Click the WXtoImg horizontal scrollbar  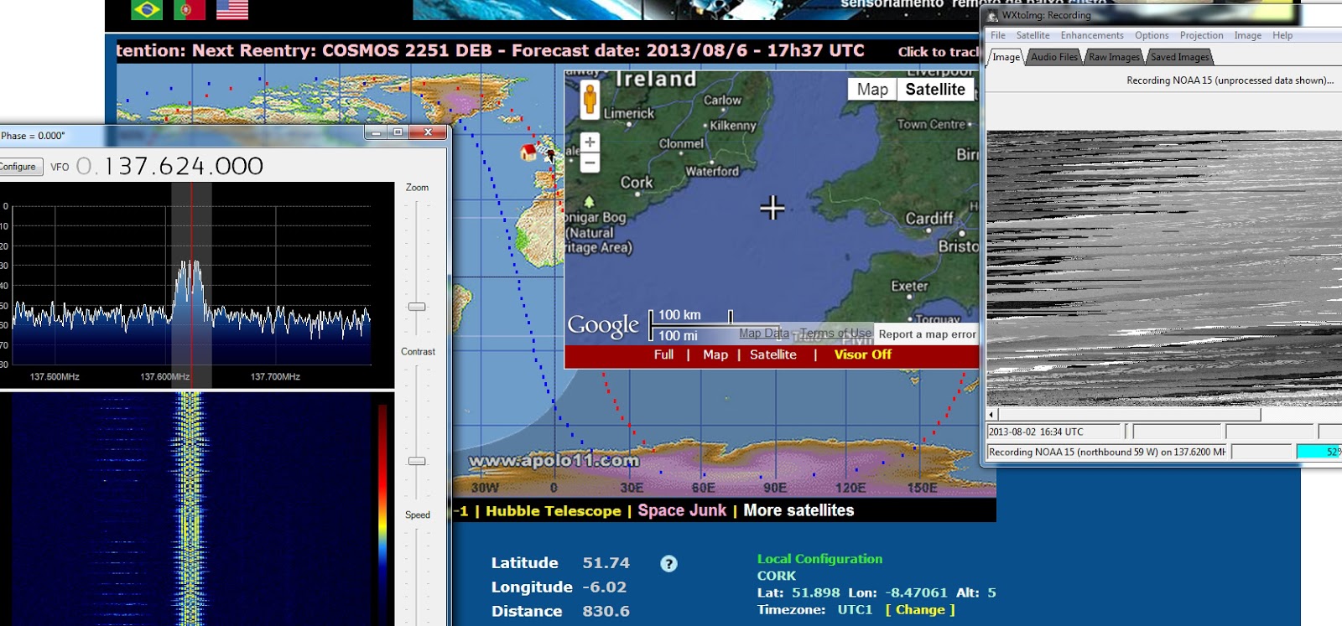[1129, 414]
